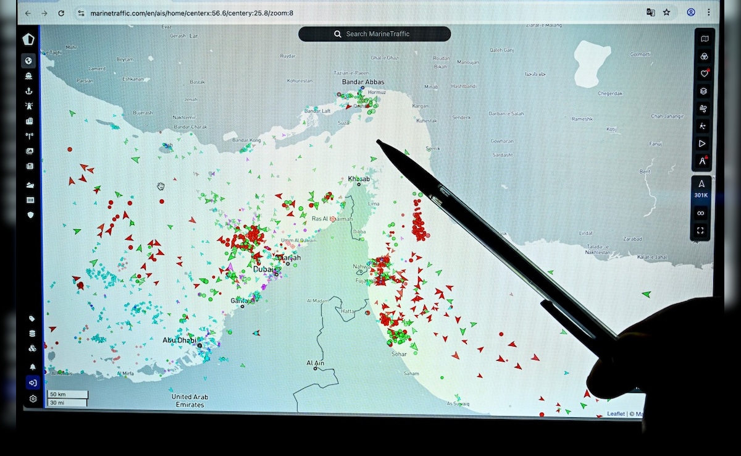Toggle vessel names display with 301K counter

pyautogui.click(x=701, y=188)
